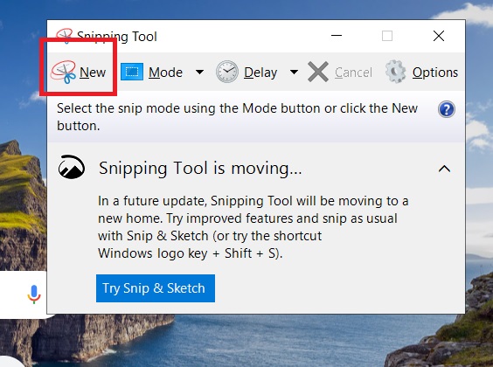
Task: Minimize the Snipping Tool window
Action: click(x=337, y=36)
